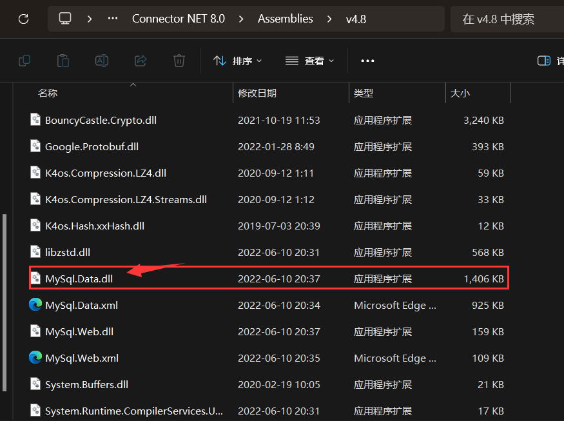Select the file K4os.Compression.LZ4.dll
The image size is (564, 421).
pyautogui.click(x=106, y=173)
